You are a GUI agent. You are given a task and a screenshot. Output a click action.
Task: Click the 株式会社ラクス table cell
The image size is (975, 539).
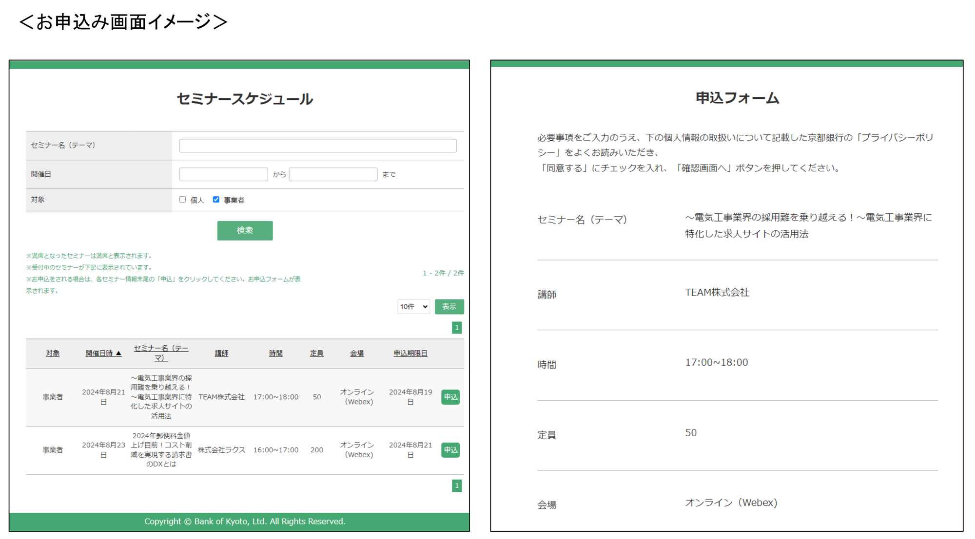(221, 450)
